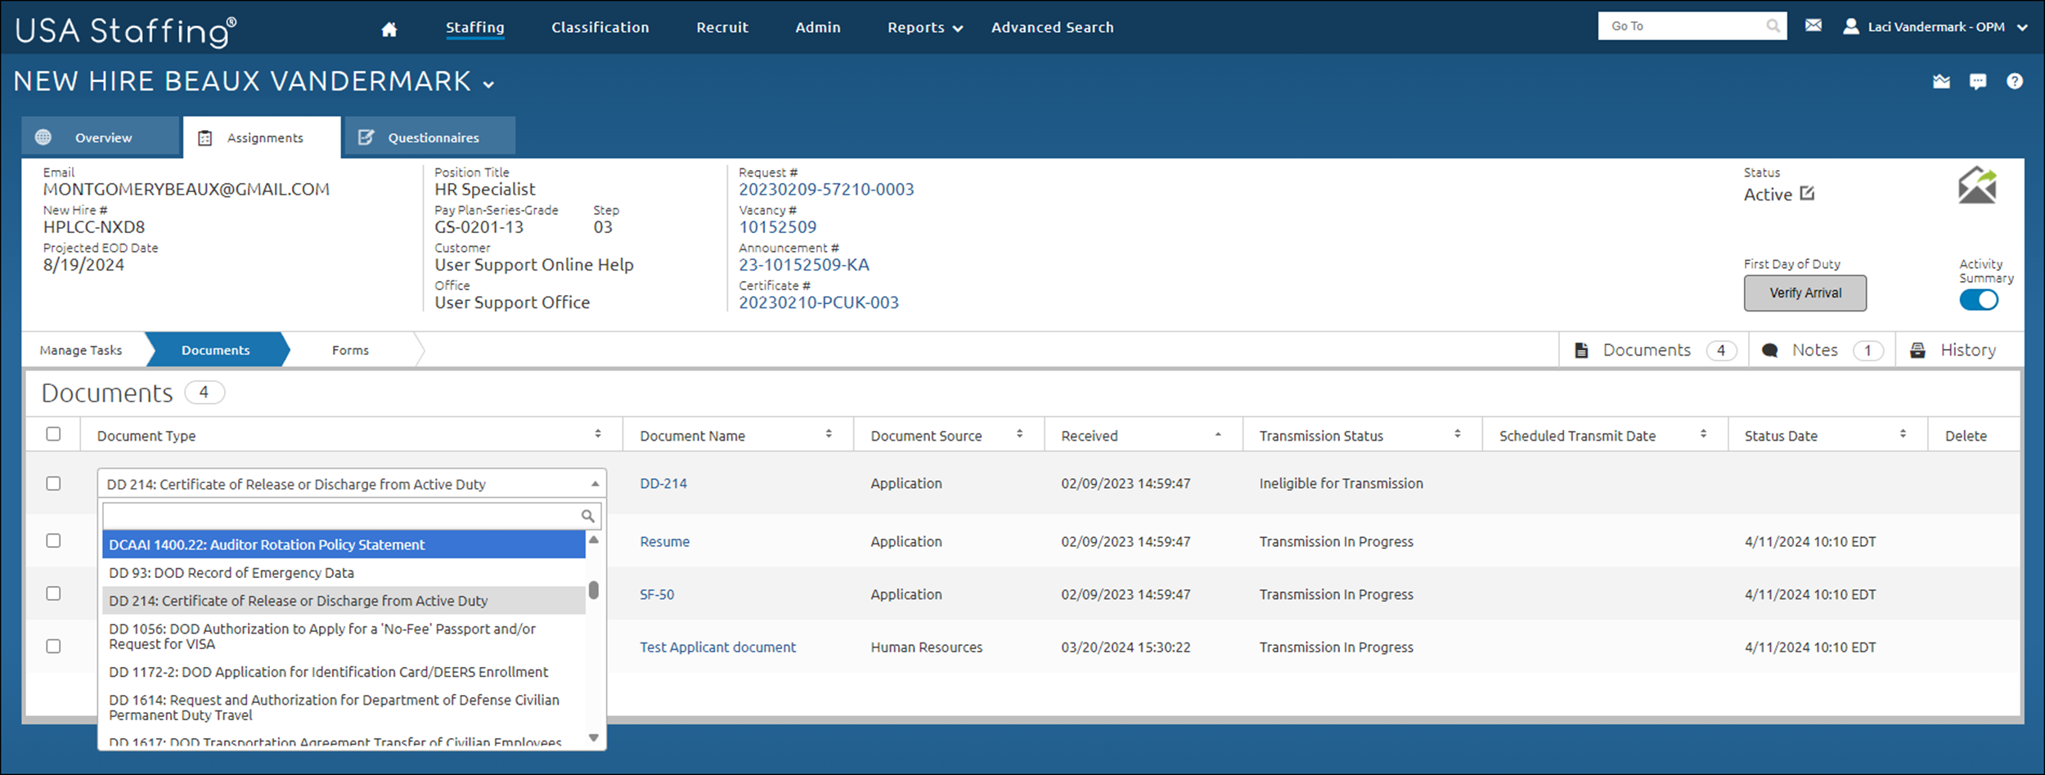Open the Test Applicant document link

(x=717, y=647)
